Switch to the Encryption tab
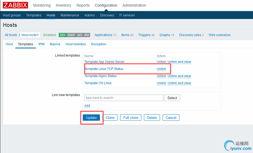Viewport: 253px width, 153px height. (99, 44)
